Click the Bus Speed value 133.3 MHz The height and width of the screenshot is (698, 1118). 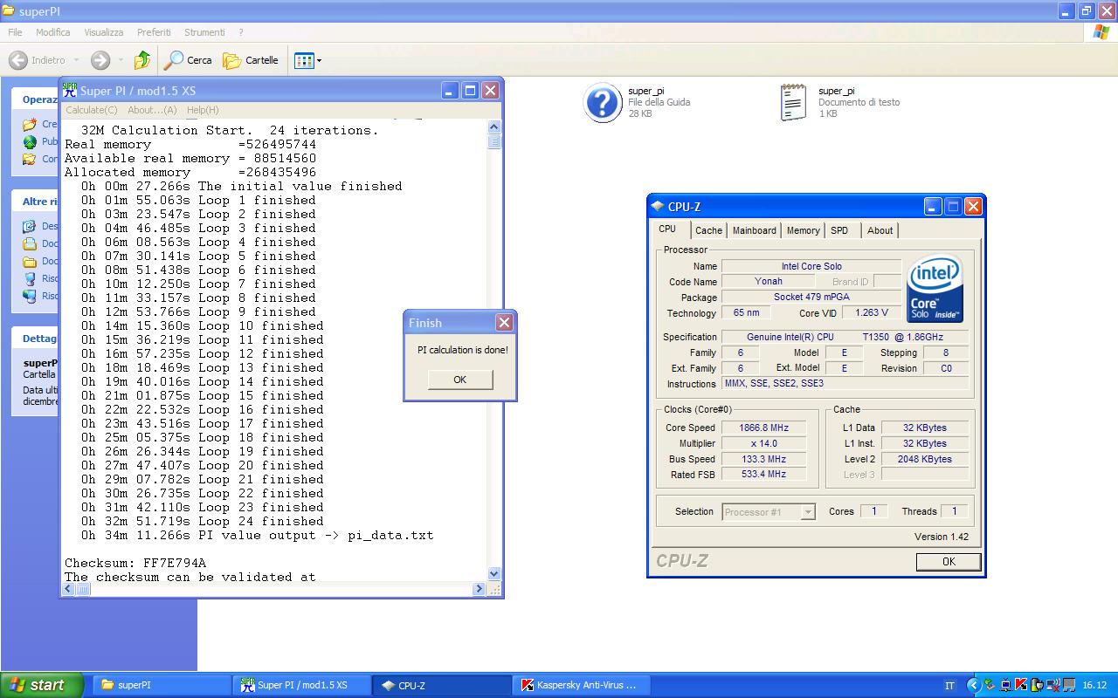(x=763, y=459)
